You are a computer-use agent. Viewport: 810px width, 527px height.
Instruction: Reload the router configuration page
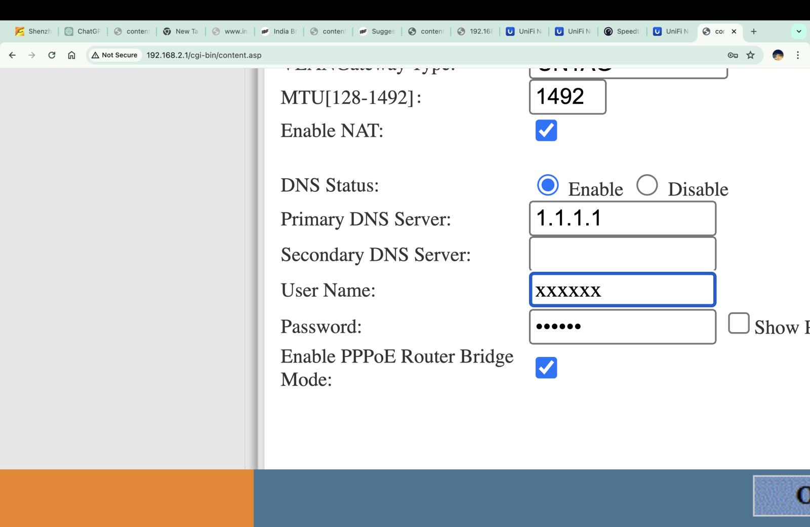(x=52, y=55)
